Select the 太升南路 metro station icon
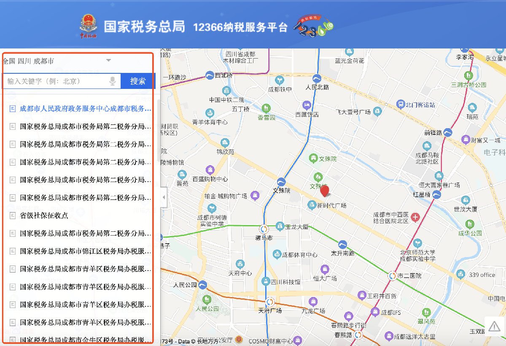Screen dimensions: 506x346 click(x=342, y=244)
